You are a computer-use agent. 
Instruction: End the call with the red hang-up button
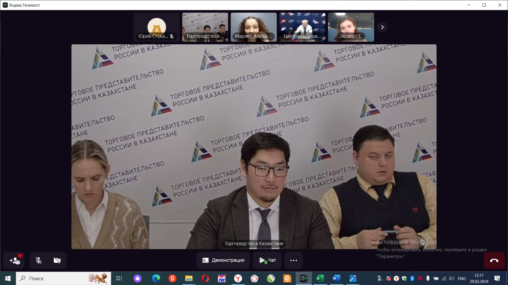[494, 260]
